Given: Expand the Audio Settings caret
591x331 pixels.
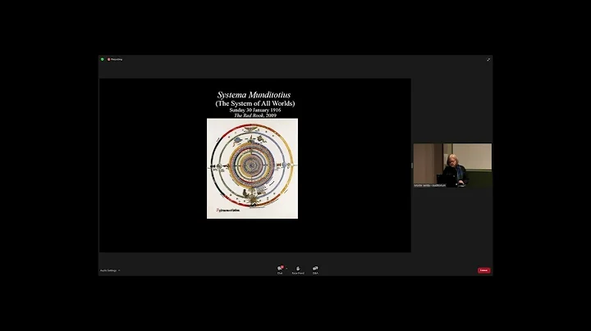Looking at the screenshot, I should (119, 270).
